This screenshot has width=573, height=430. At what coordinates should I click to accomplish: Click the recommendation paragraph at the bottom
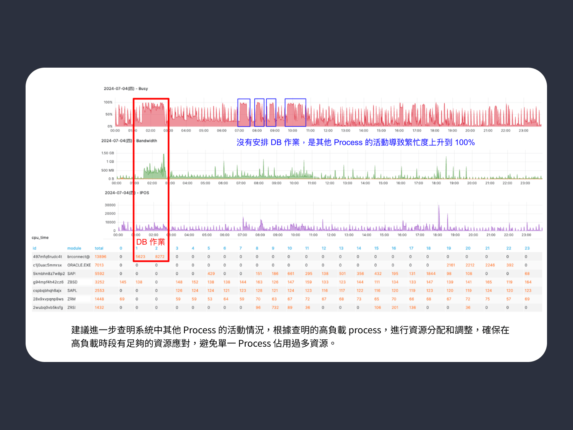(x=290, y=337)
